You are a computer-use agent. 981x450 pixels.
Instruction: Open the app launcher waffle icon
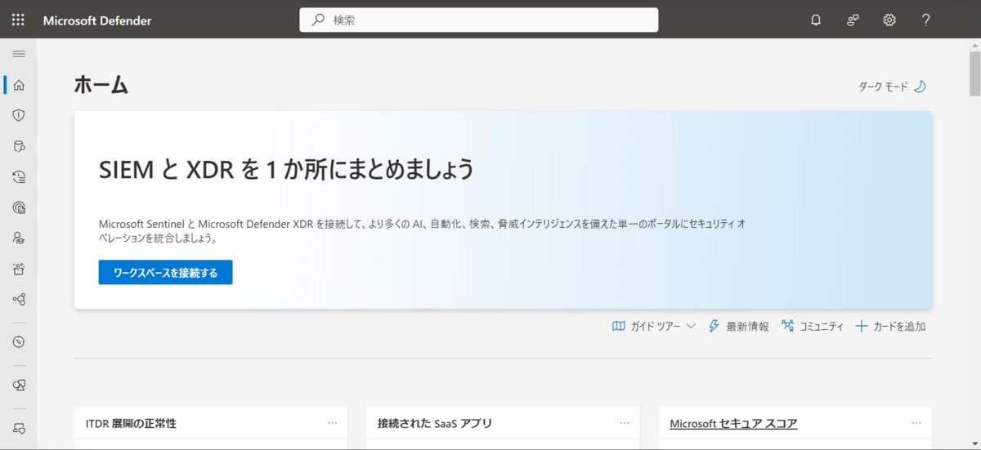coord(18,20)
